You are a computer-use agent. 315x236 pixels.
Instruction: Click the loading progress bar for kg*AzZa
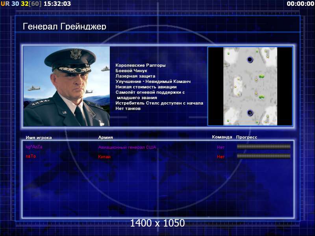[263, 147]
